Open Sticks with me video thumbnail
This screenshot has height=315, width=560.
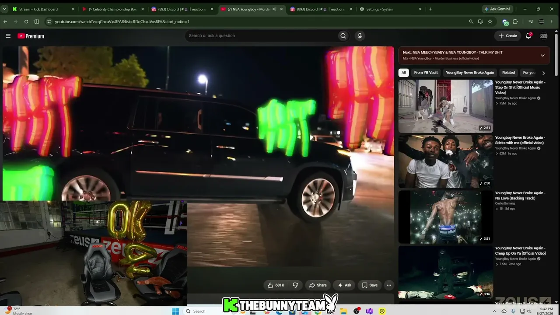[445, 161]
